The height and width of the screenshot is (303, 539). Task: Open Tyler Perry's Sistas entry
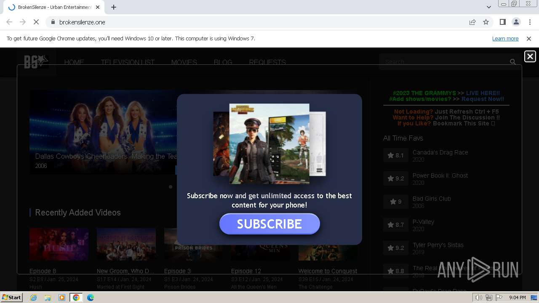(x=438, y=245)
